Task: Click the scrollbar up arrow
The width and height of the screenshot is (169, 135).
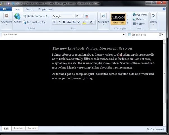Action: pos(165,42)
